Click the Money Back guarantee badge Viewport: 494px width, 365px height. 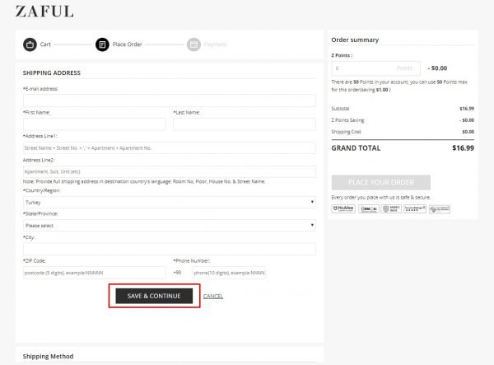(x=391, y=208)
